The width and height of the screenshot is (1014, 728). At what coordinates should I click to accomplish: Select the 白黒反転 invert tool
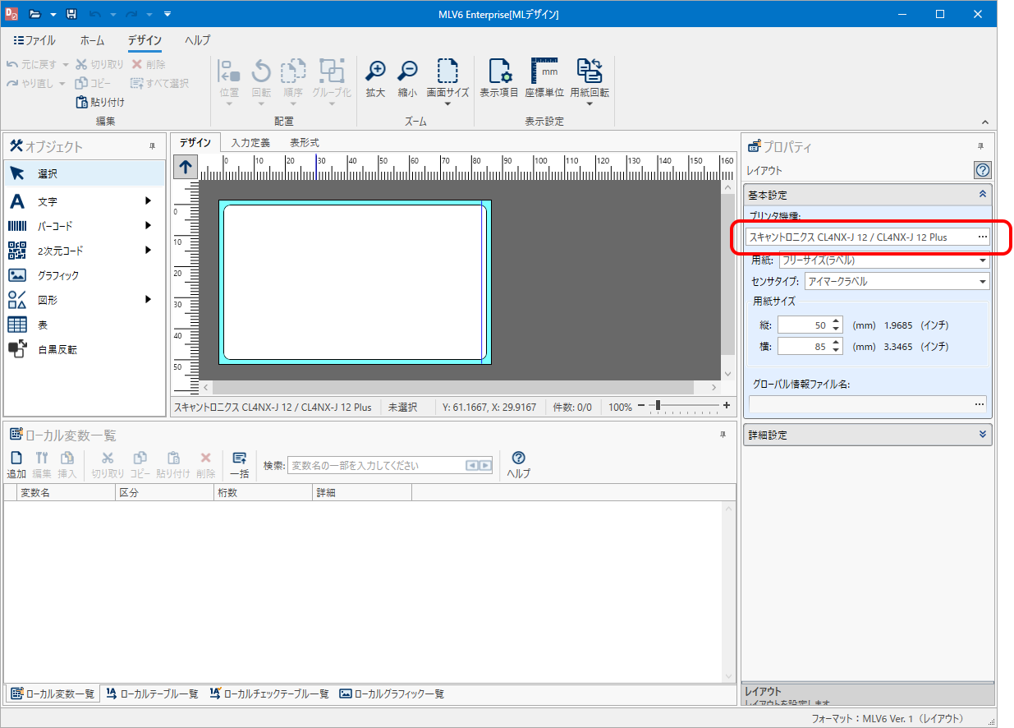tap(57, 349)
